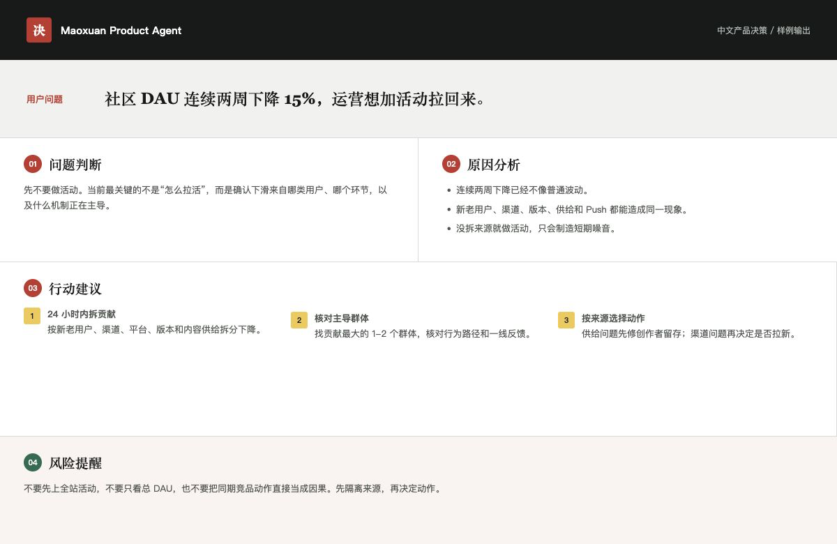
Task: Click the 用户问题 label
Action: click(x=45, y=100)
